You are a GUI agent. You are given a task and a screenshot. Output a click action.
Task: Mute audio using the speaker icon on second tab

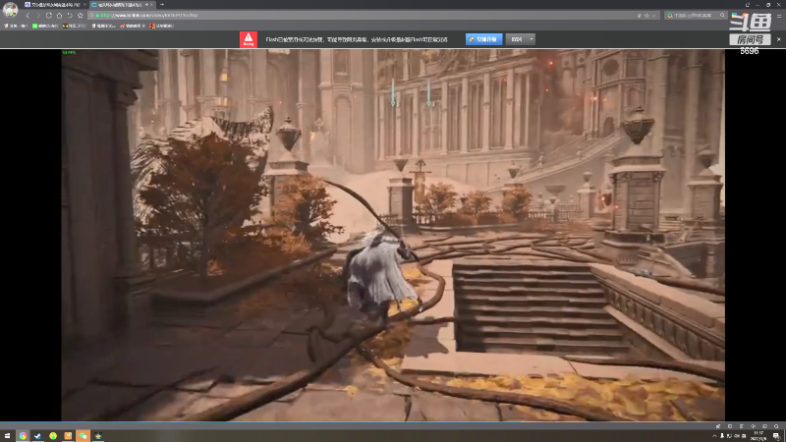click(146, 5)
